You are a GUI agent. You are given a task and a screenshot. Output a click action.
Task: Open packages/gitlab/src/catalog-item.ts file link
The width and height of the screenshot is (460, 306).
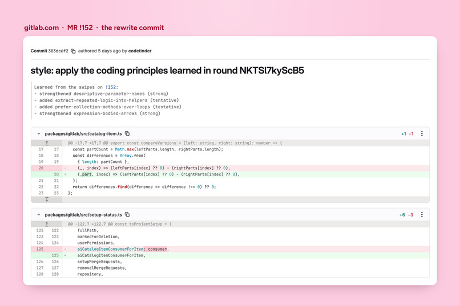point(83,134)
